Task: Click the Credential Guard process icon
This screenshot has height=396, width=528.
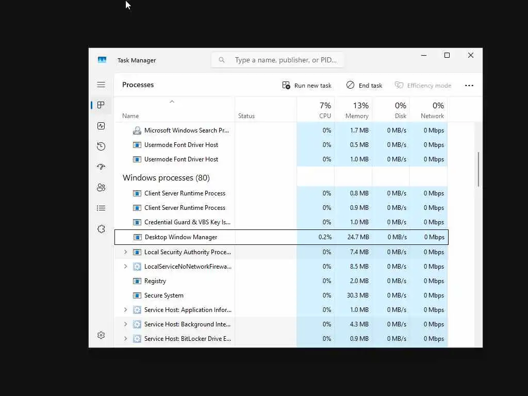Action: pos(137,222)
